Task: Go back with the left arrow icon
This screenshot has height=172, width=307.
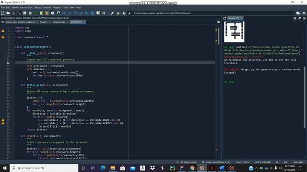Action: click(x=124, y=13)
